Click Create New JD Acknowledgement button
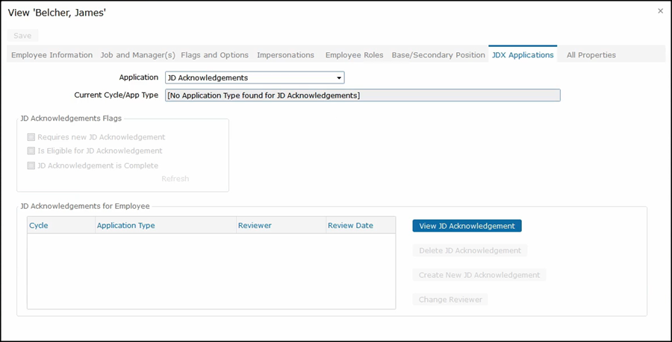The image size is (672, 342). coord(479,275)
